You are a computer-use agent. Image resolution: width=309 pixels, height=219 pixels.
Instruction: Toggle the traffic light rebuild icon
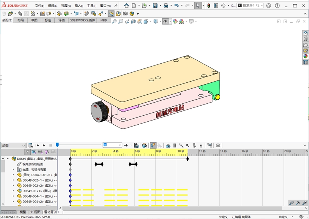pos(209,6)
